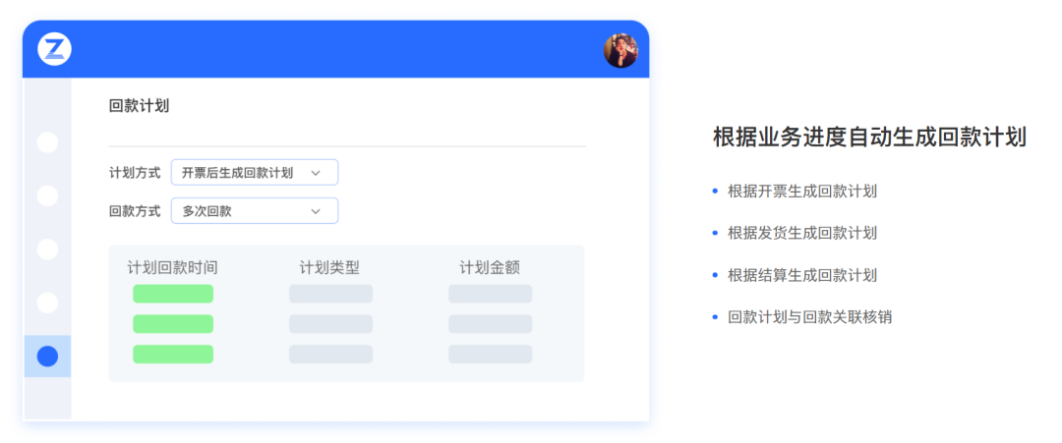The height and width of the screenshot is (443, 1062).
Task: Open the user avatar profile picture
Action: click(x=620, y=51)
